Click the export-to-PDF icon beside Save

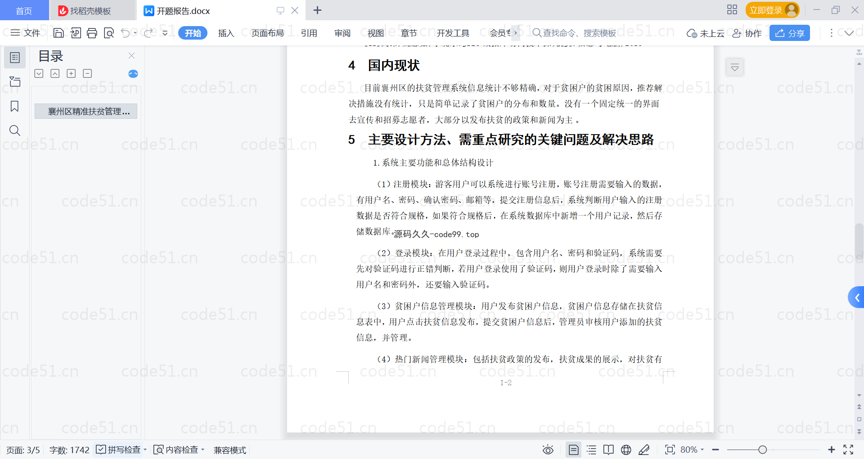point(76,33)
